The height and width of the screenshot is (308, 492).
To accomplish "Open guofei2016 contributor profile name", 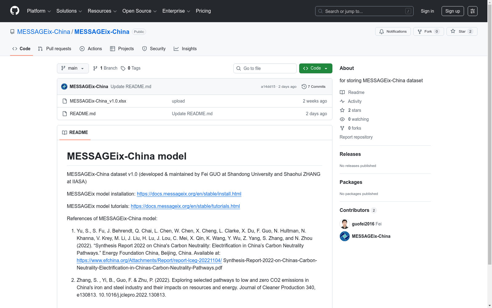I will tap(363, 224).
